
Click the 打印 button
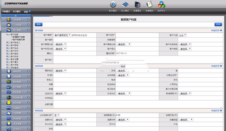[x=218, y=25]
